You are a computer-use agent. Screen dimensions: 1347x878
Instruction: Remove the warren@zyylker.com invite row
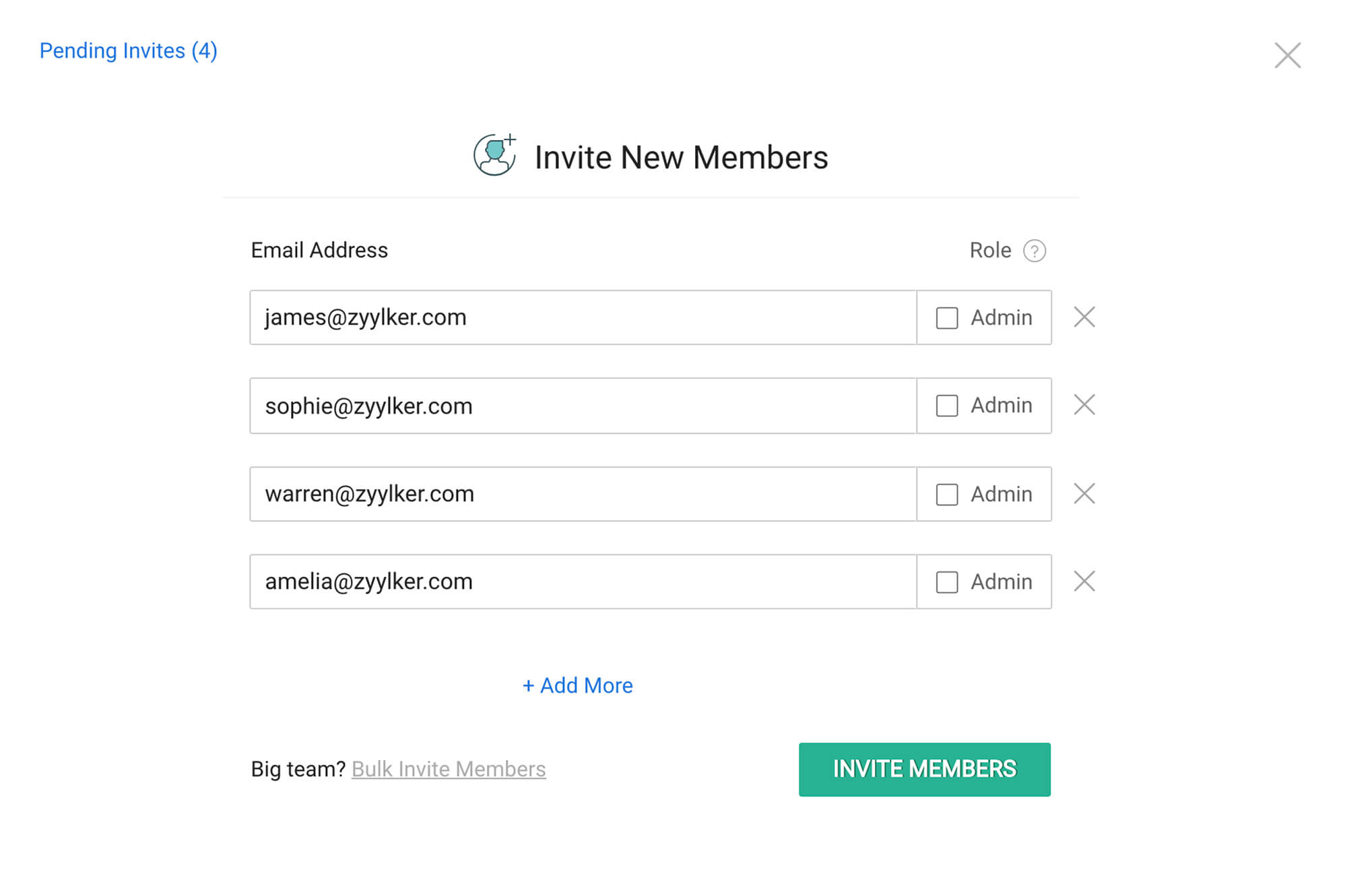coord(1084,493)
